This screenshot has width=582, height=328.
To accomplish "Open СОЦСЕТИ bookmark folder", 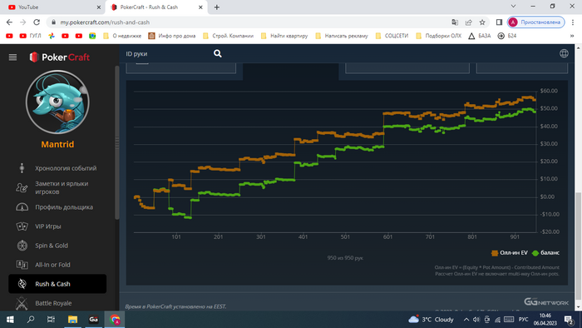I will (x=392, y=36).
